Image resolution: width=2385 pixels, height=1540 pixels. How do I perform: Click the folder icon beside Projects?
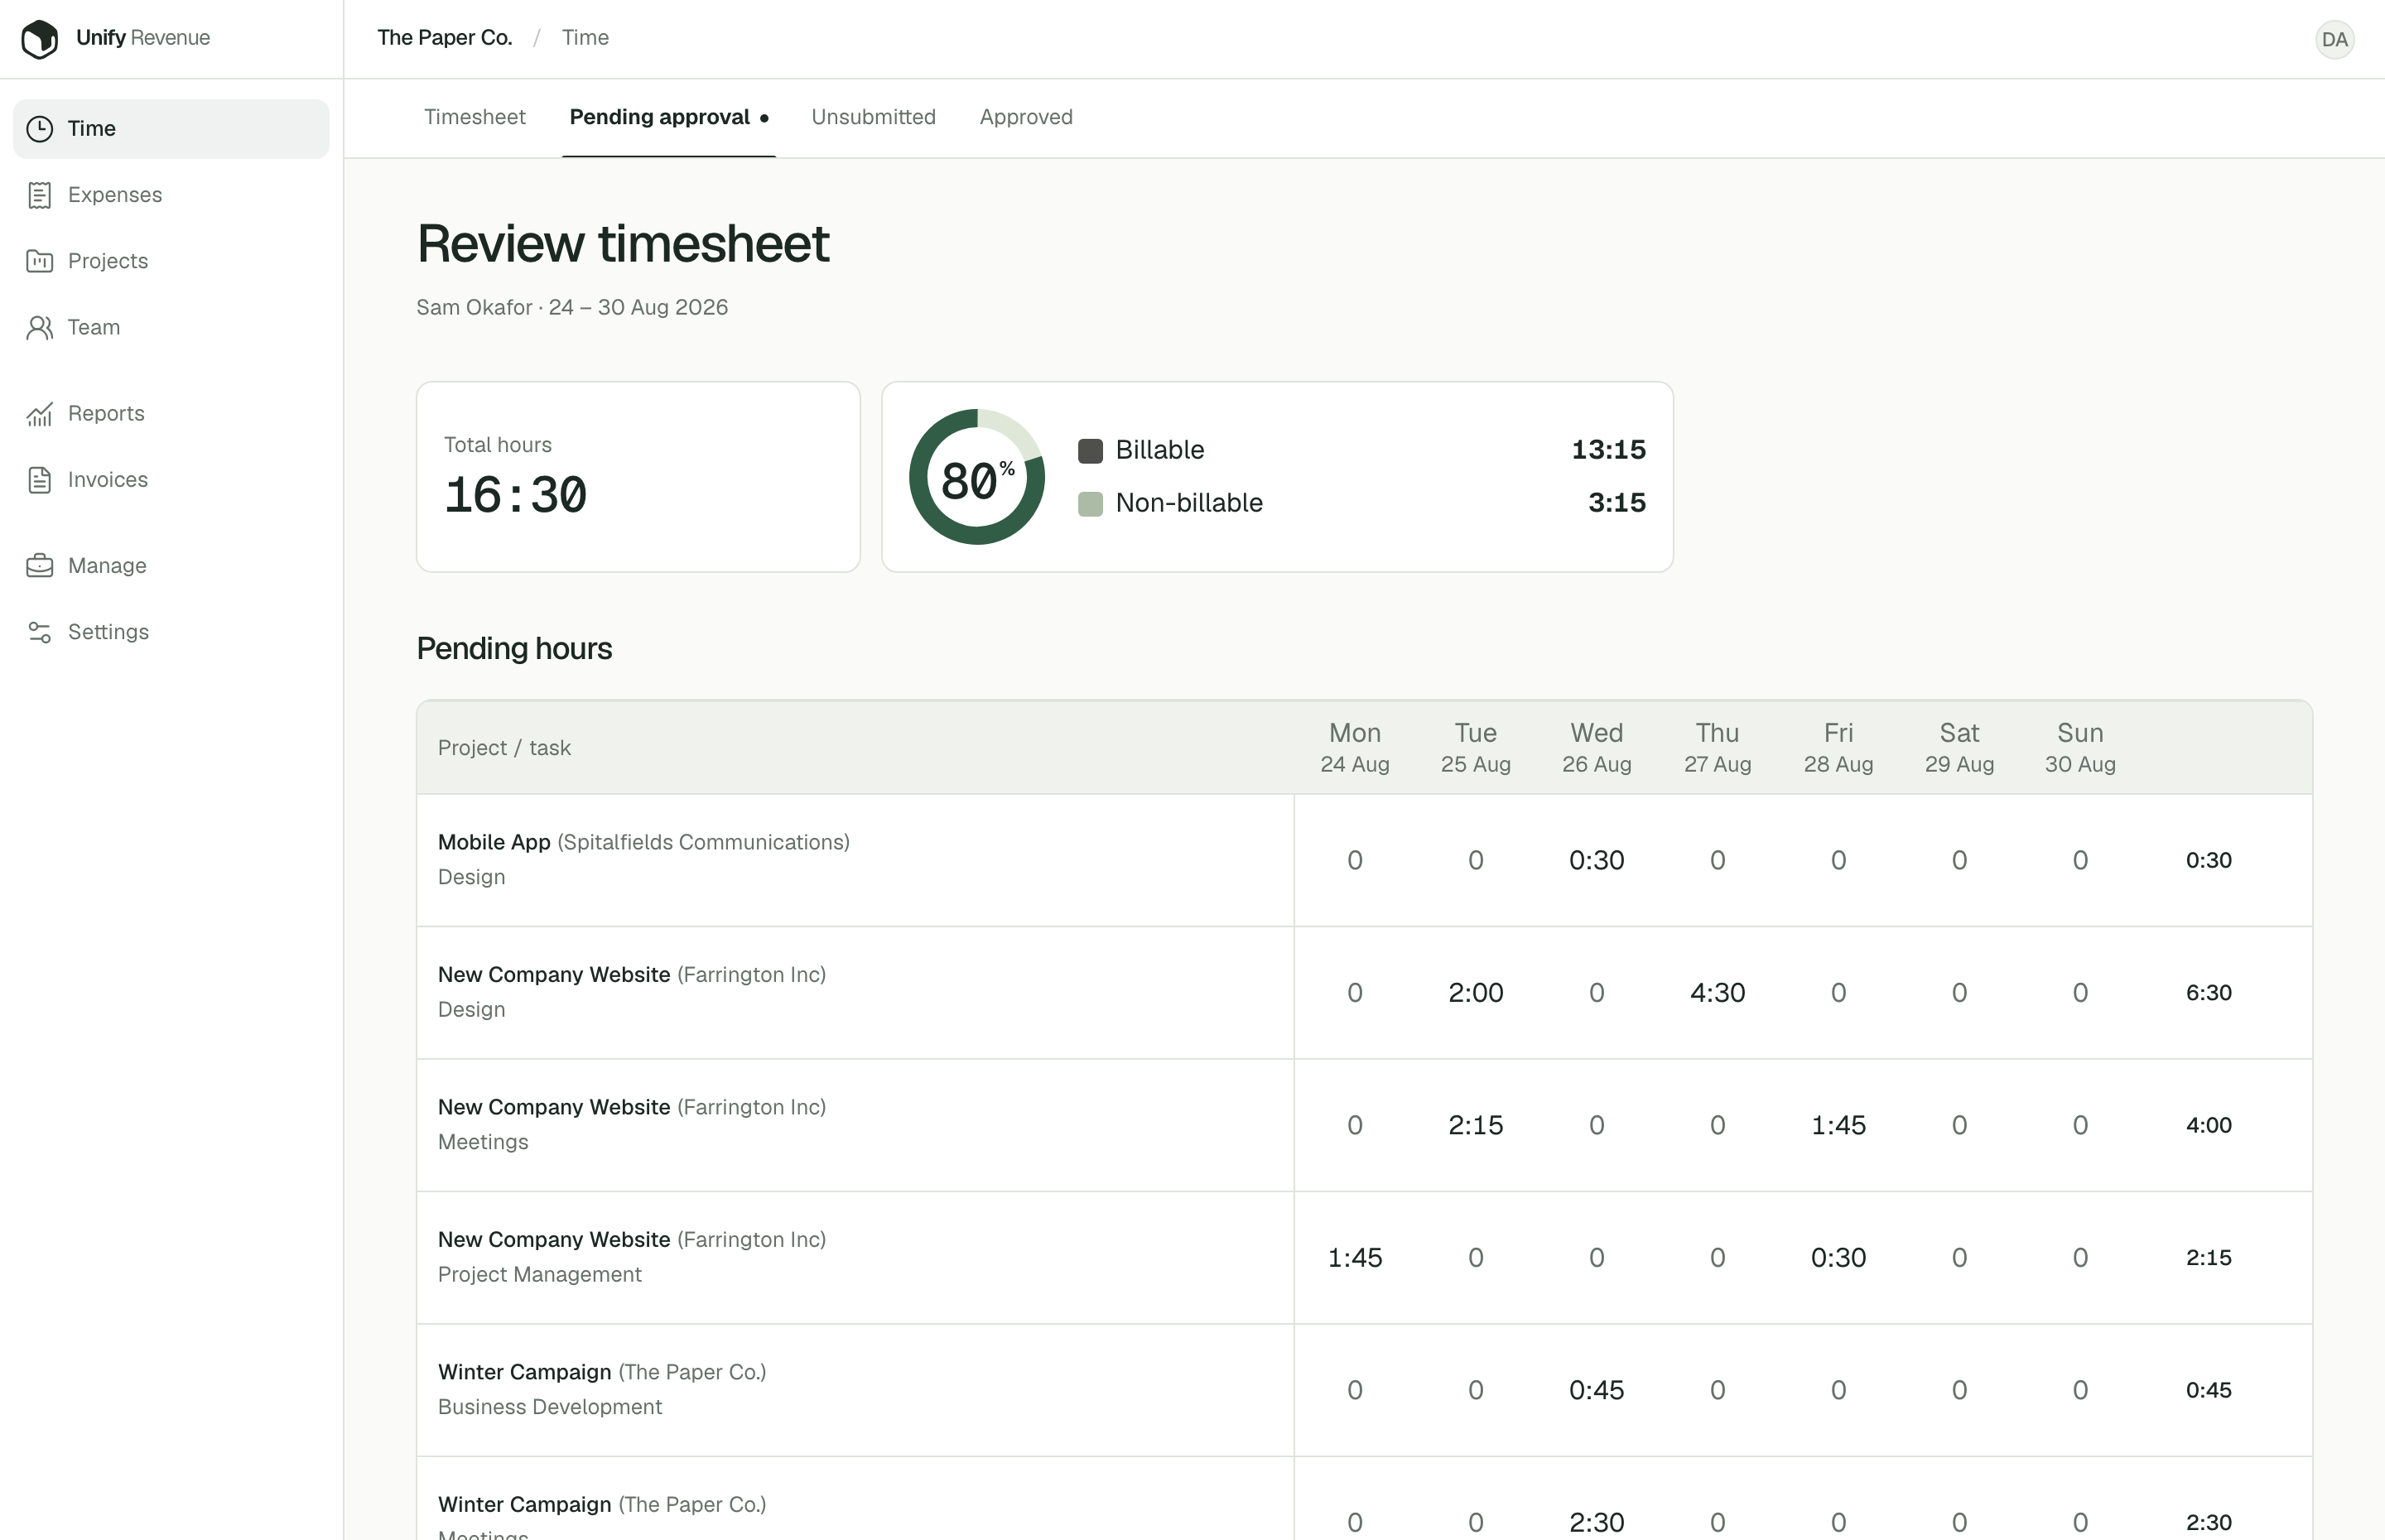(40, 261)
